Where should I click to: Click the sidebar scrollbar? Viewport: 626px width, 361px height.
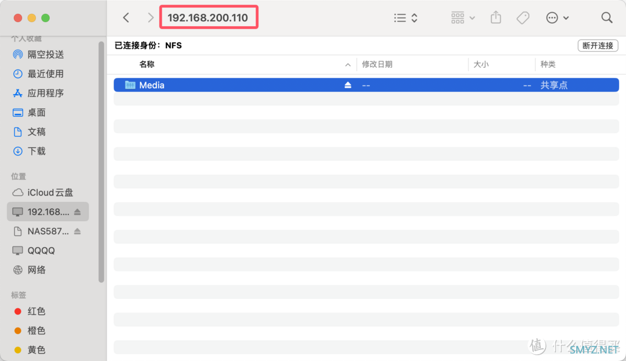point(101,162)
